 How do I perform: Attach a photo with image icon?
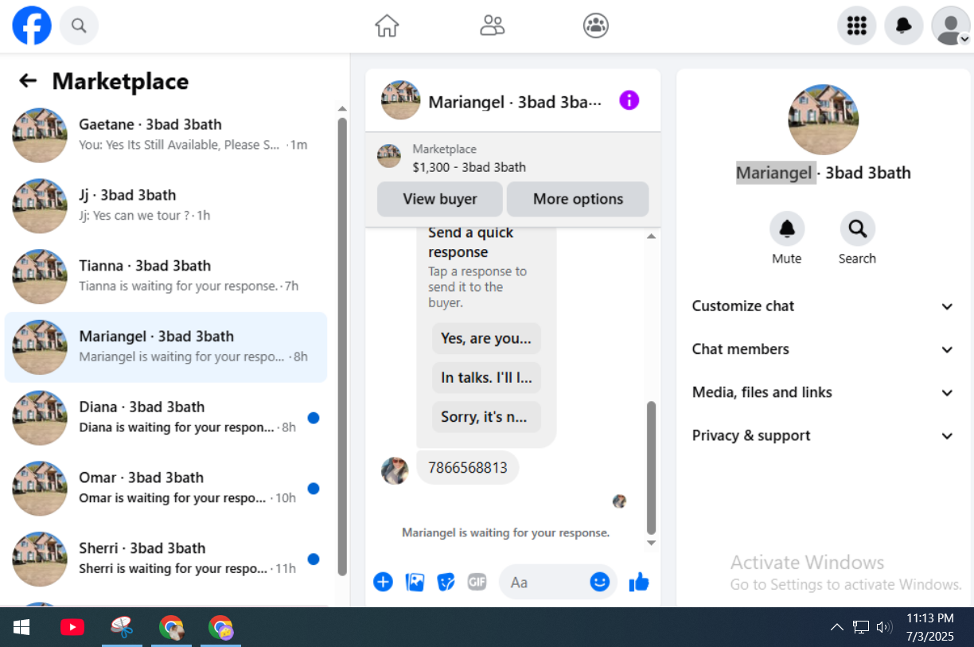pyautogui.click(x=415, y=583)
